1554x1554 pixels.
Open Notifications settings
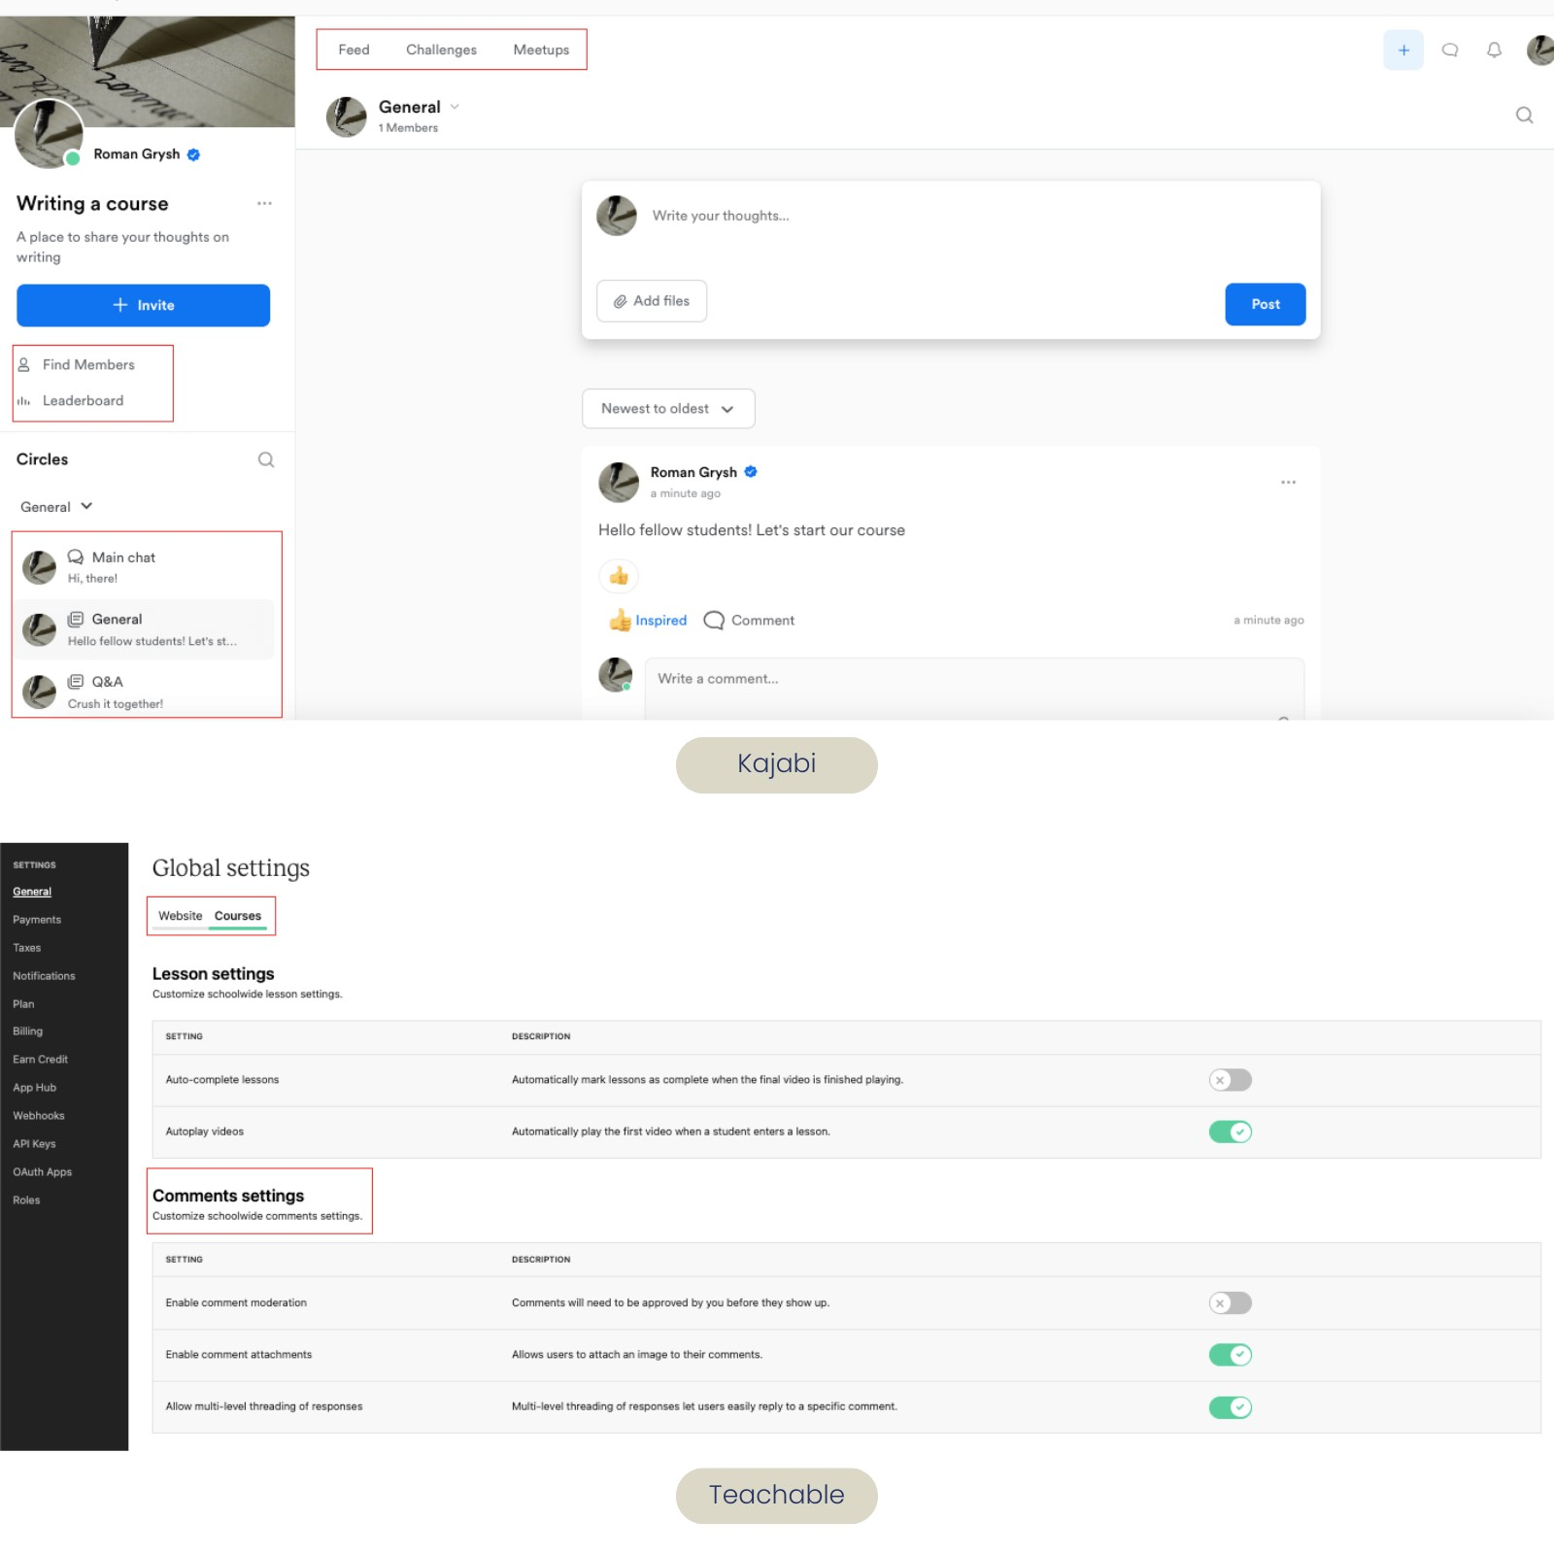coord(44,976)
